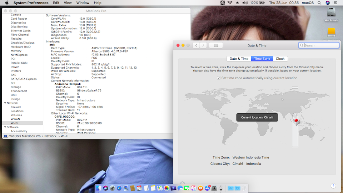This screenshot has height=193, width=343.
Task: Select Graphics/Displays in sidebar
Action: tap(23, 43)
